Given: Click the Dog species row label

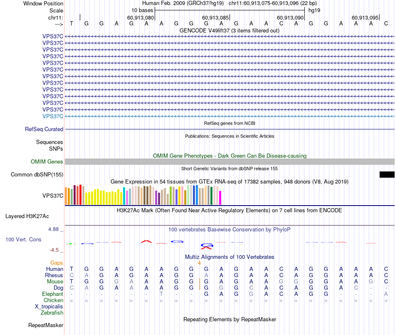Looking at the screenshot, I should pos(58,288).
